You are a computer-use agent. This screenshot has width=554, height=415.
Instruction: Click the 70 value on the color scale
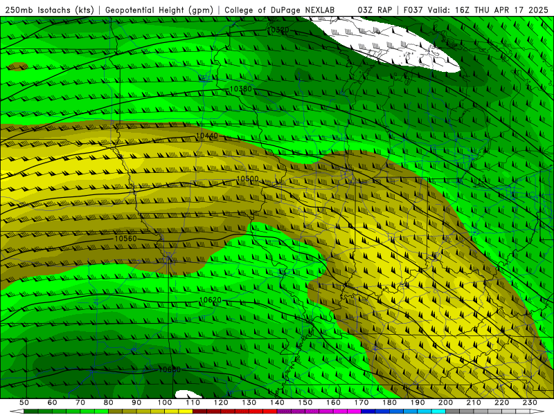click(x=80, y=403)
